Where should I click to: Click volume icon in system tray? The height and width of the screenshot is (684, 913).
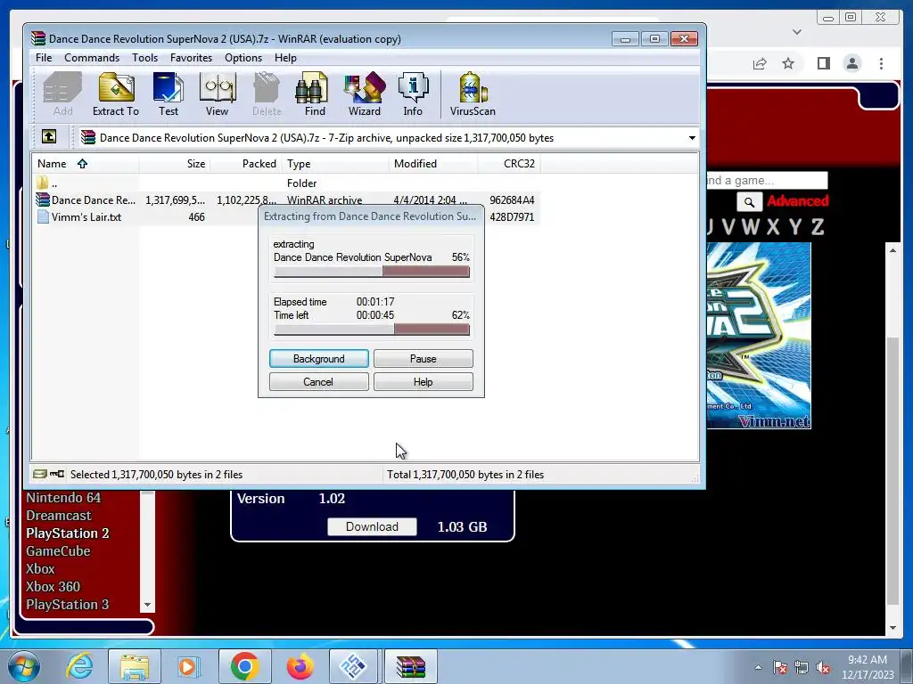pos(823,668)
